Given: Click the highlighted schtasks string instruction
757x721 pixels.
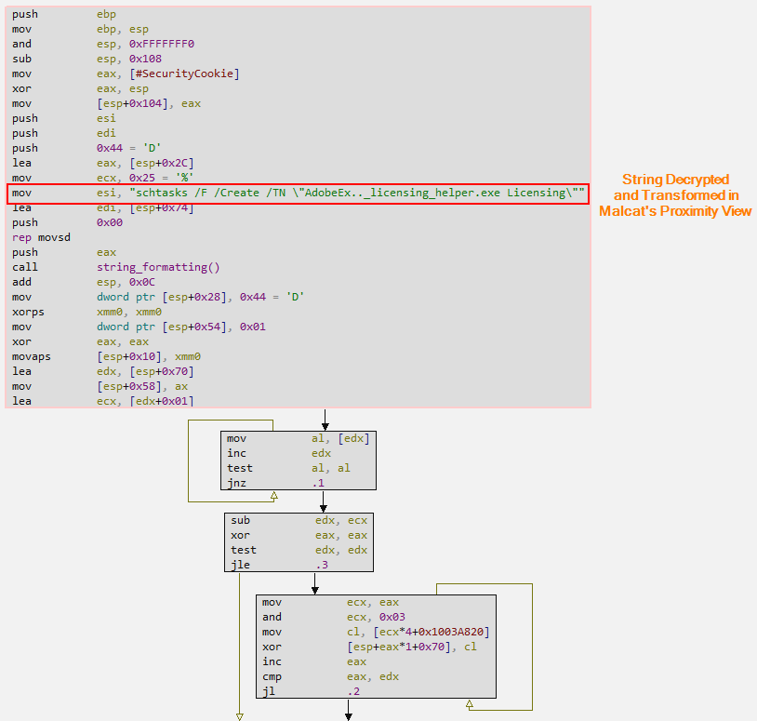Looking at the screenshot, I should [298, 194].
